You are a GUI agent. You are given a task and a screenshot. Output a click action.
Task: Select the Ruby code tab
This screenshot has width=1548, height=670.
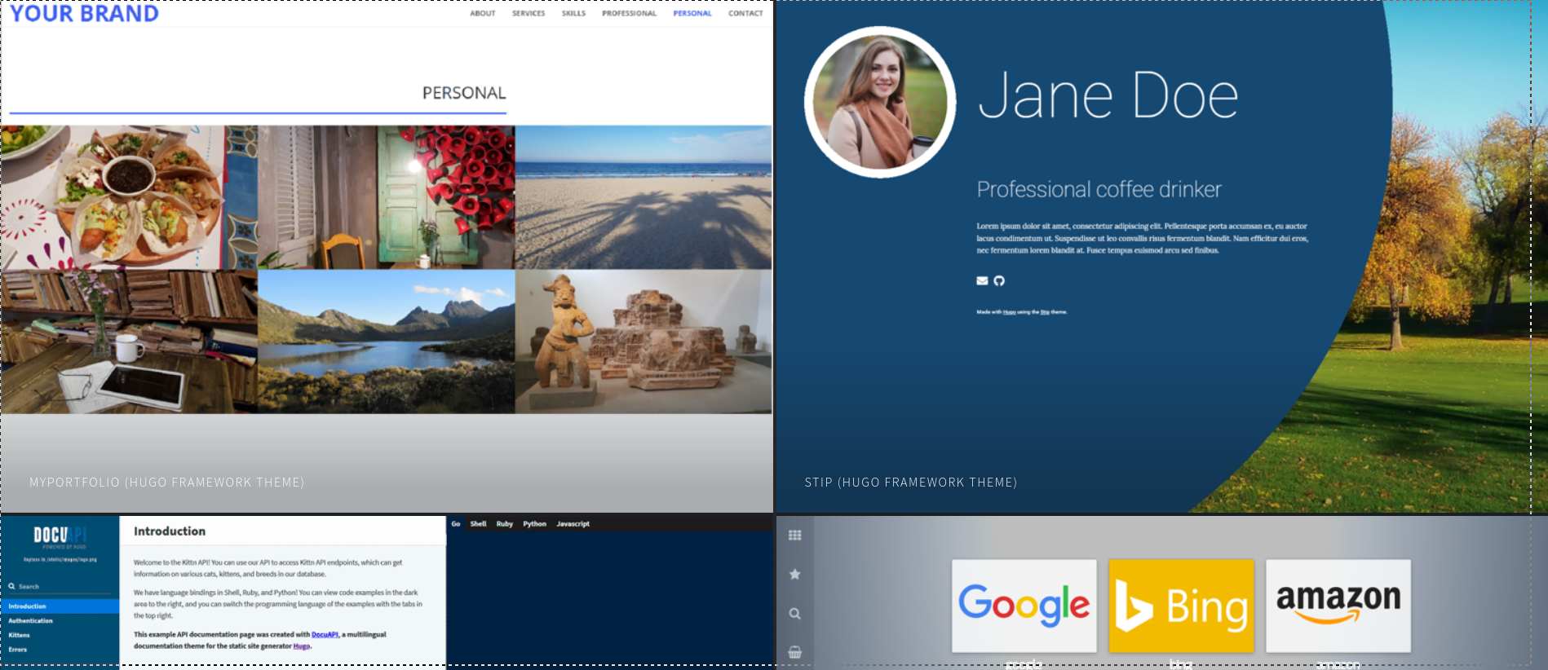(505, 524)
